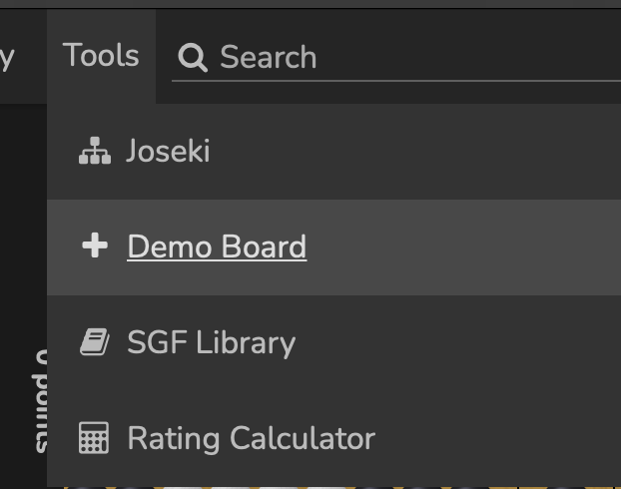Click the vertical points label
621x489 pixels.
tap(40, 401)
